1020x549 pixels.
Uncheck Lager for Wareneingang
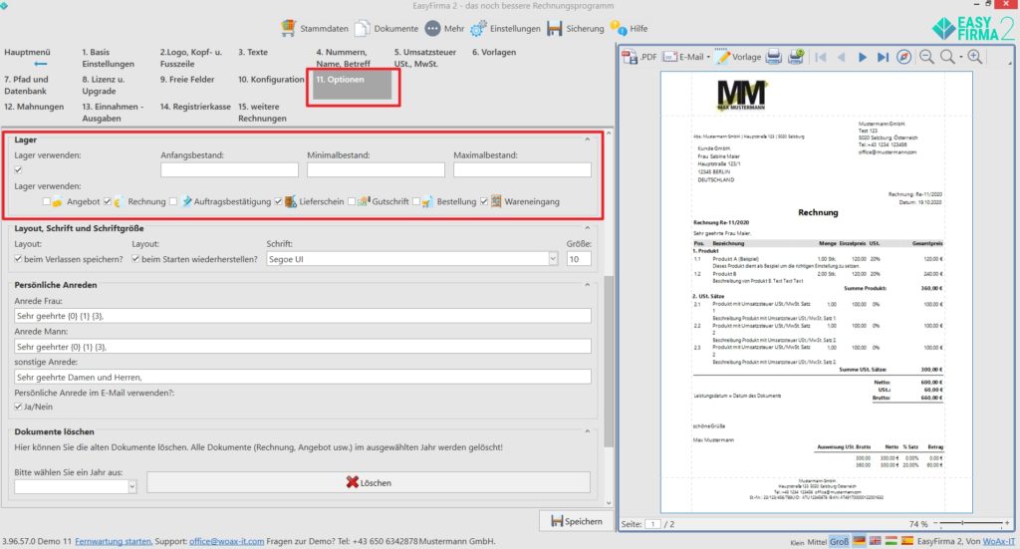(484, 201)
